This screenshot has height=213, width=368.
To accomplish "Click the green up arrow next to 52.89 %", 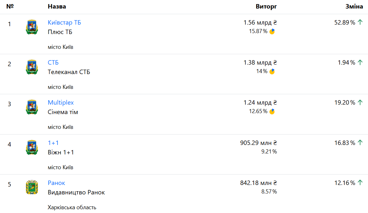I will pyautogui.click(x=360, y=22).
